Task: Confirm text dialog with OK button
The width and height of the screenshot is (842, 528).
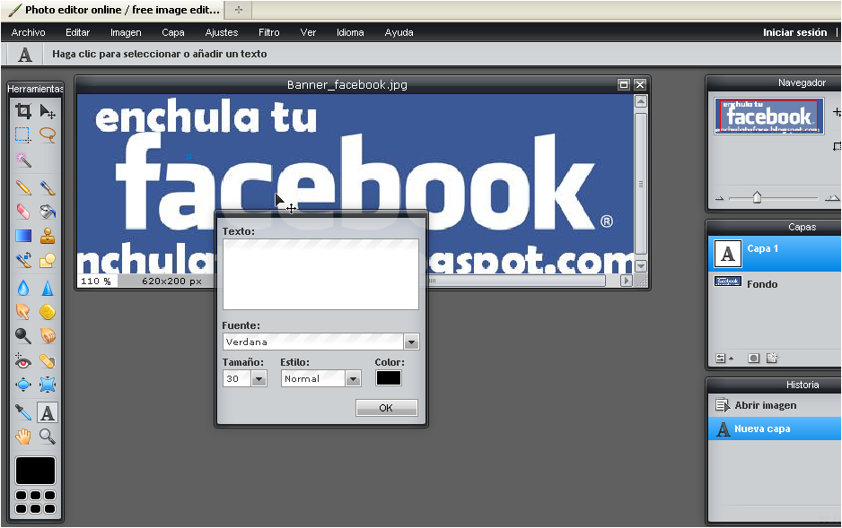Action: (386, 408)
